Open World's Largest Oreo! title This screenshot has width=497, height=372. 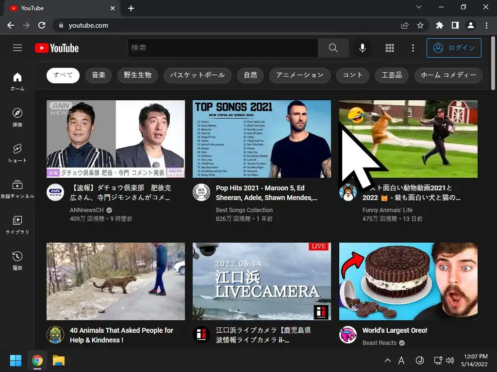coord(395,330)
